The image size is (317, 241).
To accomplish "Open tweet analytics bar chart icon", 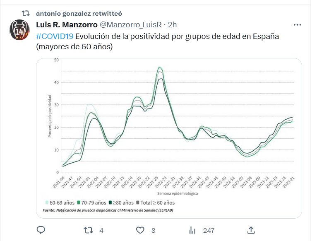I will [192, 230].
